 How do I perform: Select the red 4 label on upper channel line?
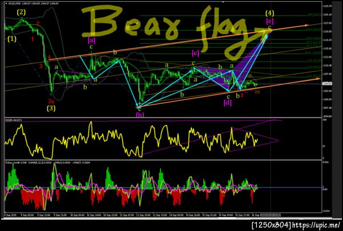(49, 58)
